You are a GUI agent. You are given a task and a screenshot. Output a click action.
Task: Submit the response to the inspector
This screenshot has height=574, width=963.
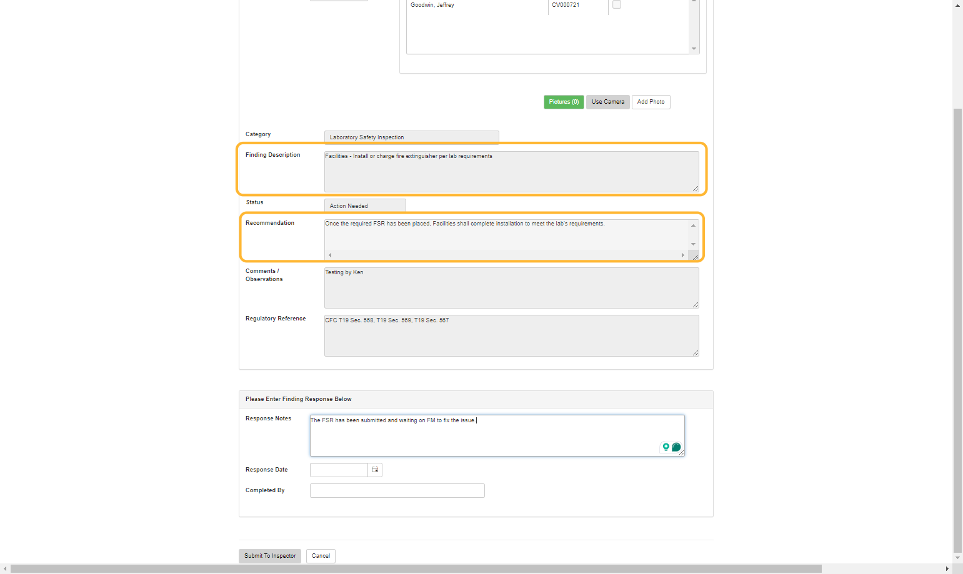coord(270,556)
